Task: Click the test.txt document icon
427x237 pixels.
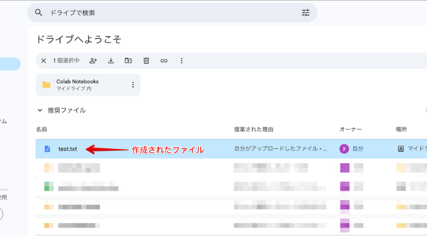Action: (47, 149)
